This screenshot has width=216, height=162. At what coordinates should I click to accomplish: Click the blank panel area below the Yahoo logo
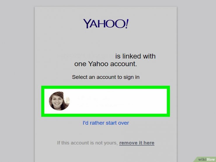(x=106, y=41)
